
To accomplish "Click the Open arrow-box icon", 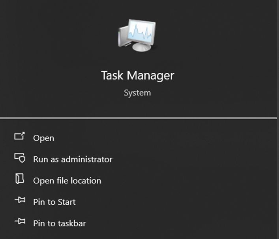I will coord(20,137).
